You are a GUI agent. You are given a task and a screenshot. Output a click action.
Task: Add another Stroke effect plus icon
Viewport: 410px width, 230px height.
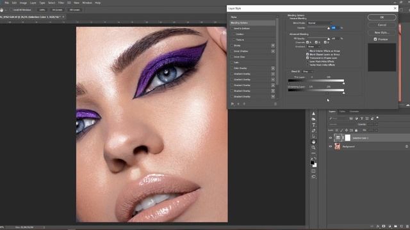[273, 45]
